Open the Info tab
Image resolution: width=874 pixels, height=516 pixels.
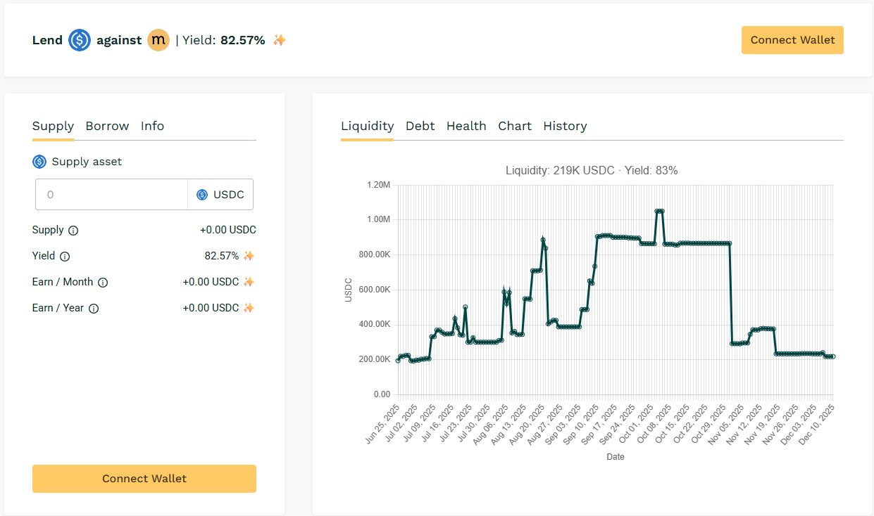[152, 126]
